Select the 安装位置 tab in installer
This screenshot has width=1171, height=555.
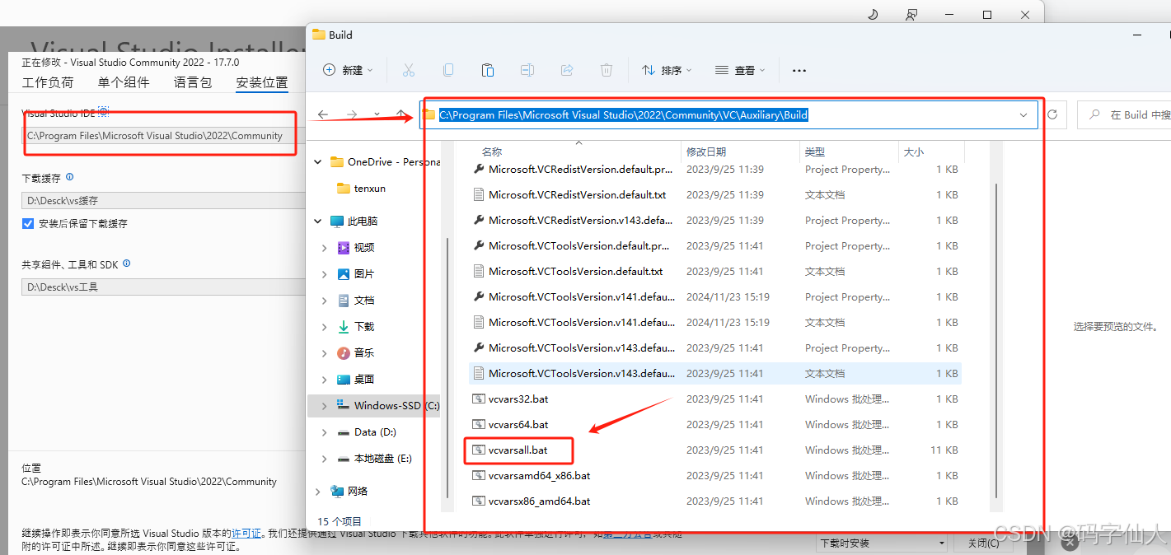262,82
